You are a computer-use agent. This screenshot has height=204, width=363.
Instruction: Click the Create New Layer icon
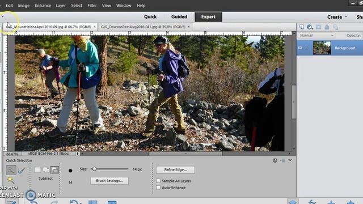pos(301,27)
